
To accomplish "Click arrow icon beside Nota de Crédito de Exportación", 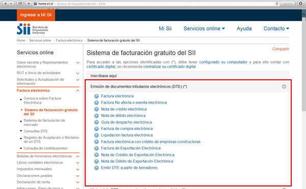I will click(96, 155).
